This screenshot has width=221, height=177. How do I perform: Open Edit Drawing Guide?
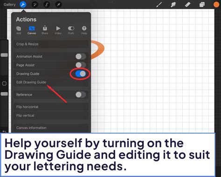click(51, 82)
